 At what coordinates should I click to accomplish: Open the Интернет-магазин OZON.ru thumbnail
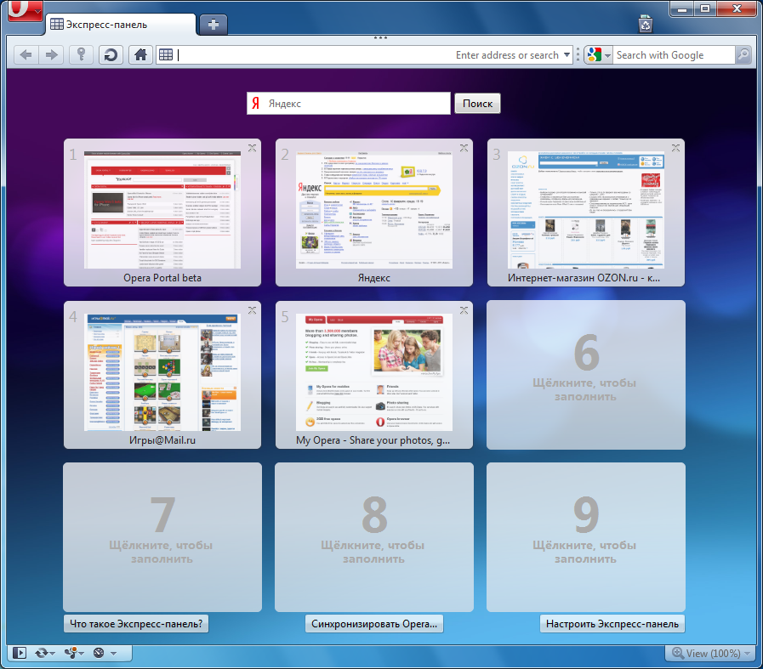click(x=586, y=210)
